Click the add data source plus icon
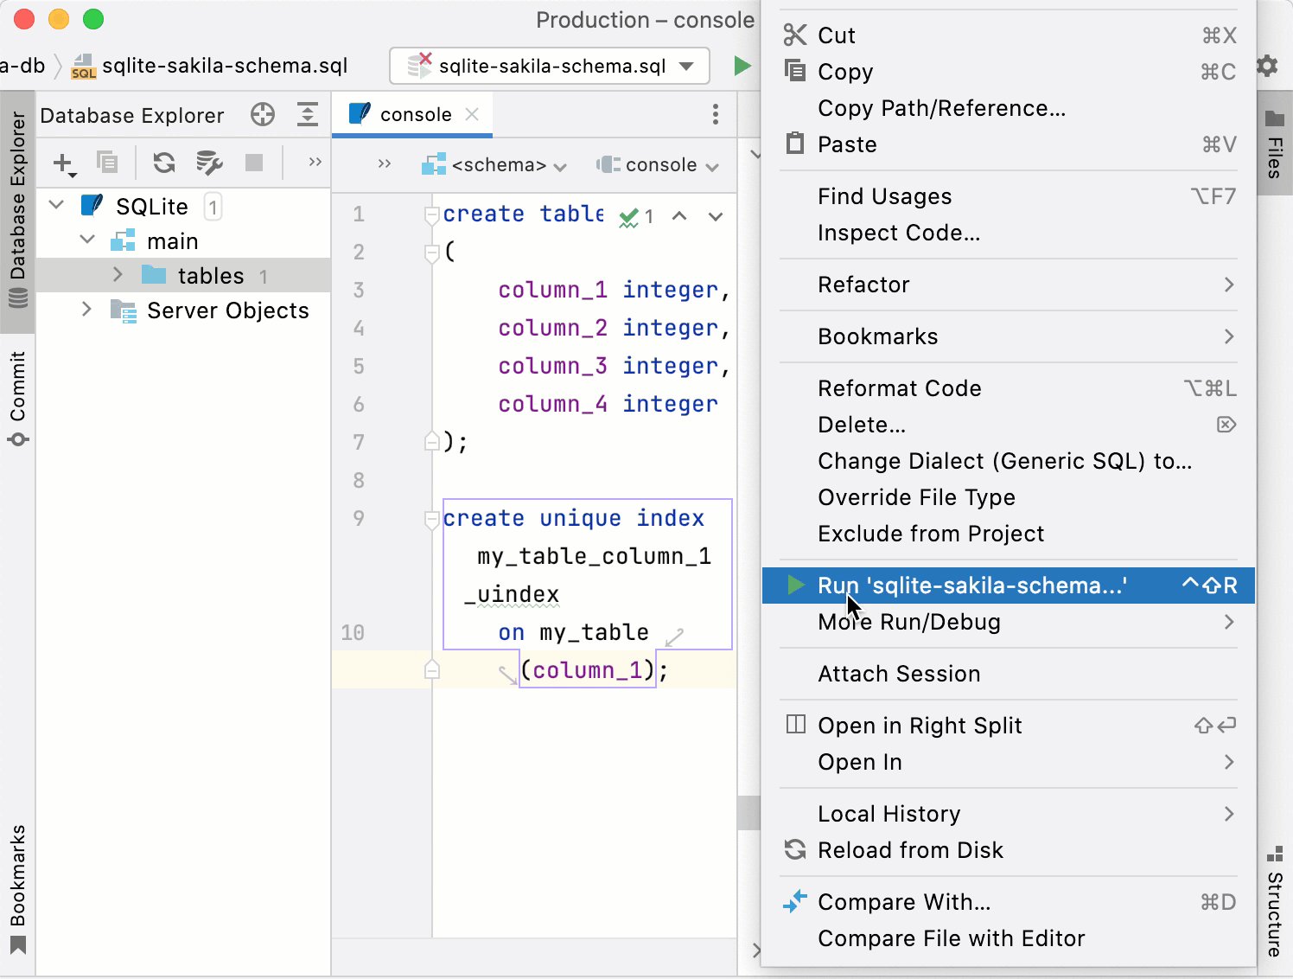The width and height of the screenshot is (1293, 979). (x=64, y=163)
